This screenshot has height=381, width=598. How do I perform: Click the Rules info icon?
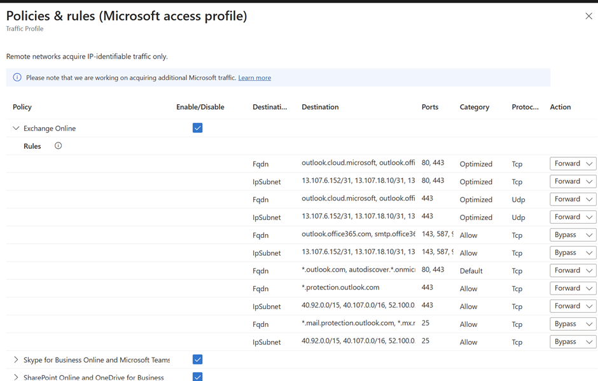coord(58,146)
